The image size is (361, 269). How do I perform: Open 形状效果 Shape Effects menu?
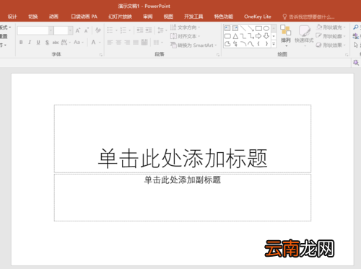[x=331, y=45]
